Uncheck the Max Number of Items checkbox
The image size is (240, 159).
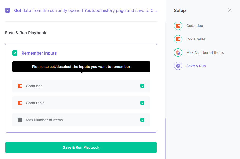[142, 120]
